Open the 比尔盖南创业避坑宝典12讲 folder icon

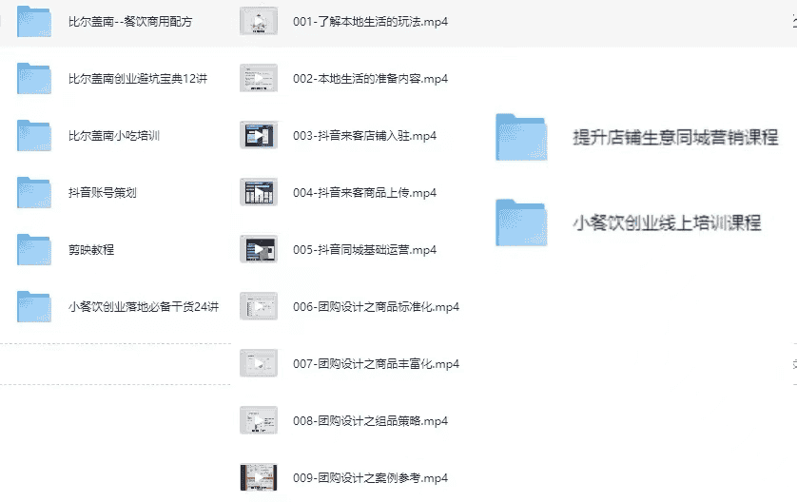click(x=34, y=78)
